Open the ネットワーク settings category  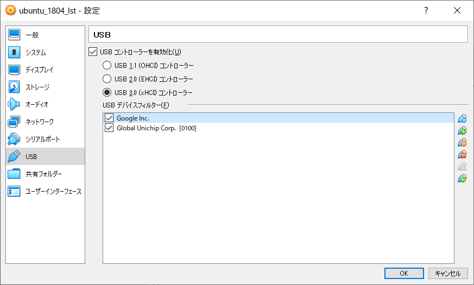pyautogui.click(x=45, y=122)
